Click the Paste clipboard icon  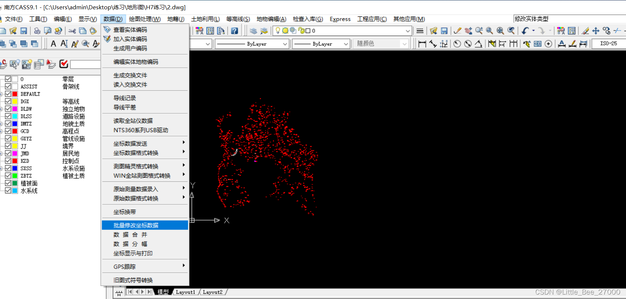pyautogui.click(x=93, y=31)
